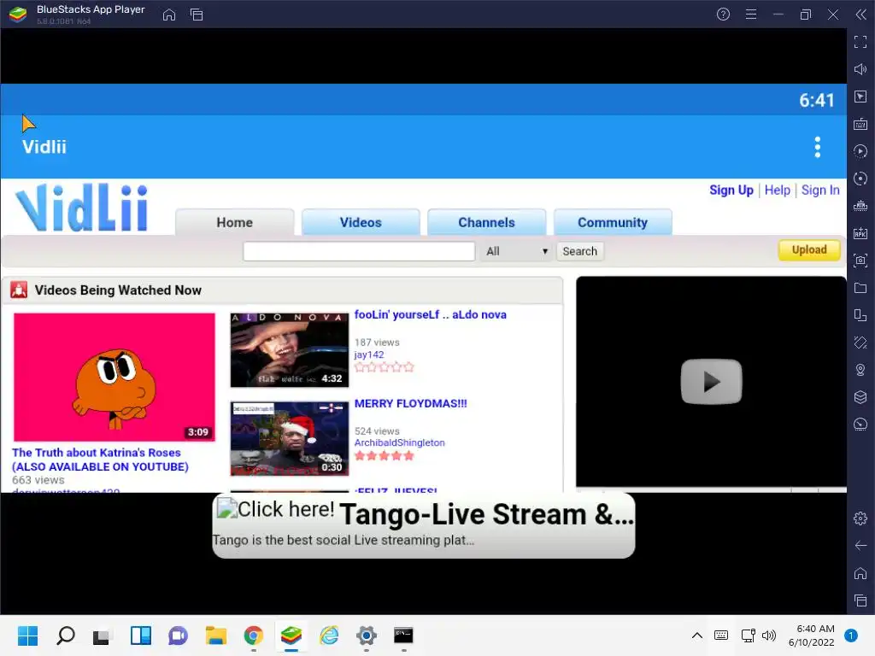This screenshot has height=656, width=875.
Task: Click the taskbar volume icon
Action: click(769, 635)
